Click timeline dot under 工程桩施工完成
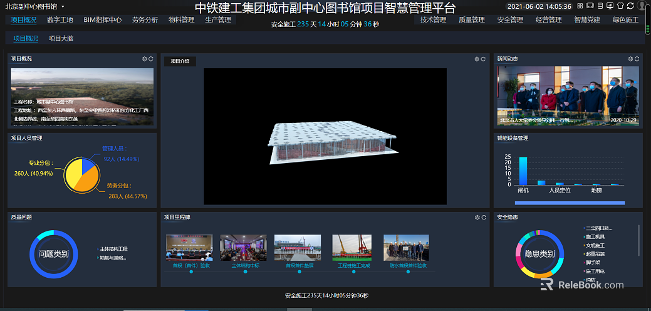Image resolution: width=651 pixels, height=311 pixels. [x=354, y=271]
